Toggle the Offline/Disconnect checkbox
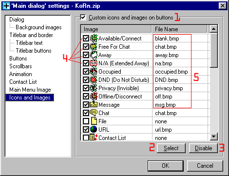Screen dimensions: 229x176 [x=86, y=97]
